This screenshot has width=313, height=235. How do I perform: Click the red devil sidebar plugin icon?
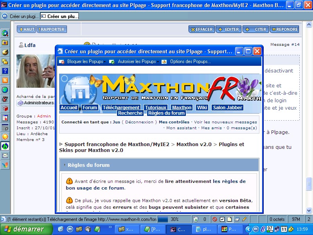click(x=5, y=99)
